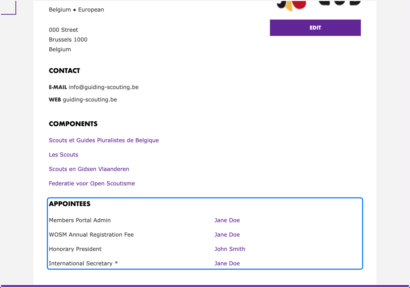Open Scouts en Gidsen Vlaanderen link
The image size is (410, 288).
(89, 169)
